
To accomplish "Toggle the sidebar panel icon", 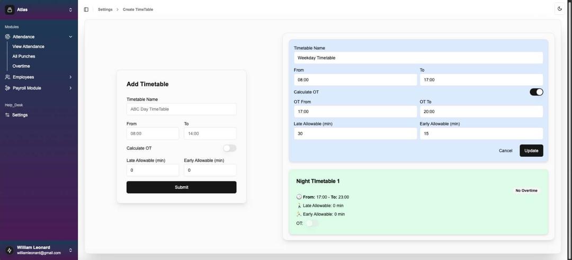I will (86, 10).
